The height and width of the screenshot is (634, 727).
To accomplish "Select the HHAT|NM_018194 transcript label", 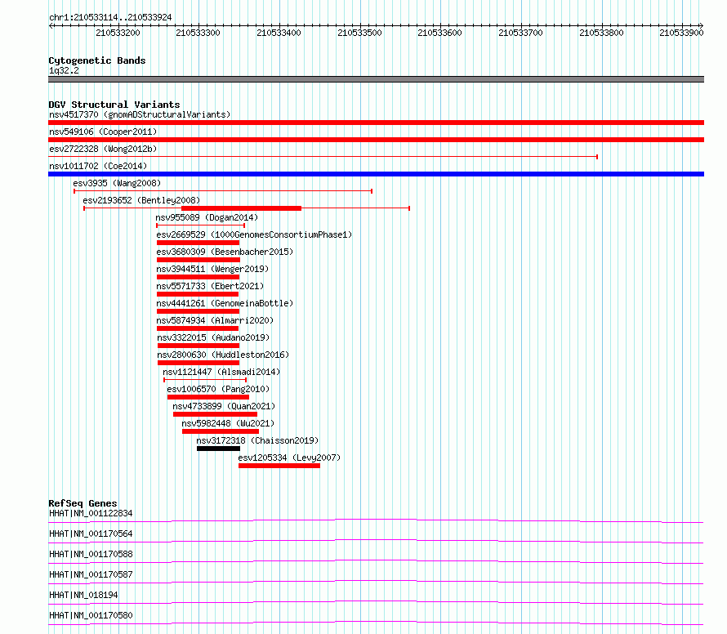I will [x=83, y=595].
